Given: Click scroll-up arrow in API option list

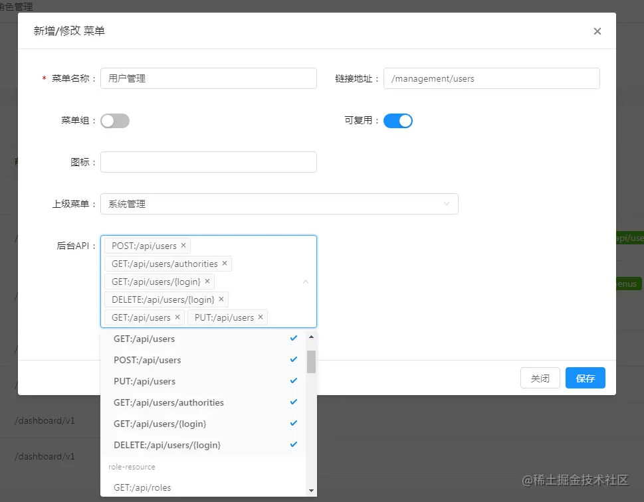Looking at the screenshot, I should [x=311, y=337].
